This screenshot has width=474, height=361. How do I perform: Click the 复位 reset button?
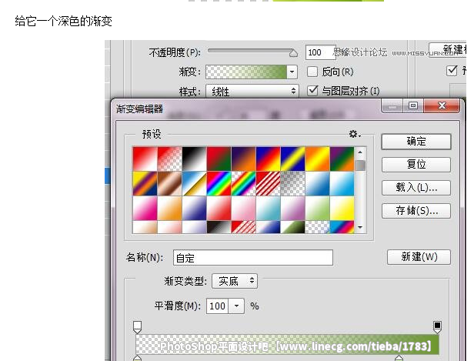(416, 165)
